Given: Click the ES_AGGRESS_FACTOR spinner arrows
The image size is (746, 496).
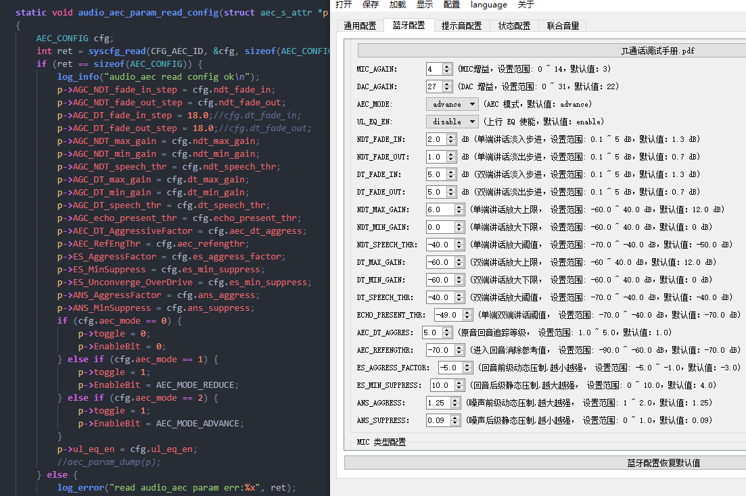Looking at the screenshot, I should tap(467, 368).
